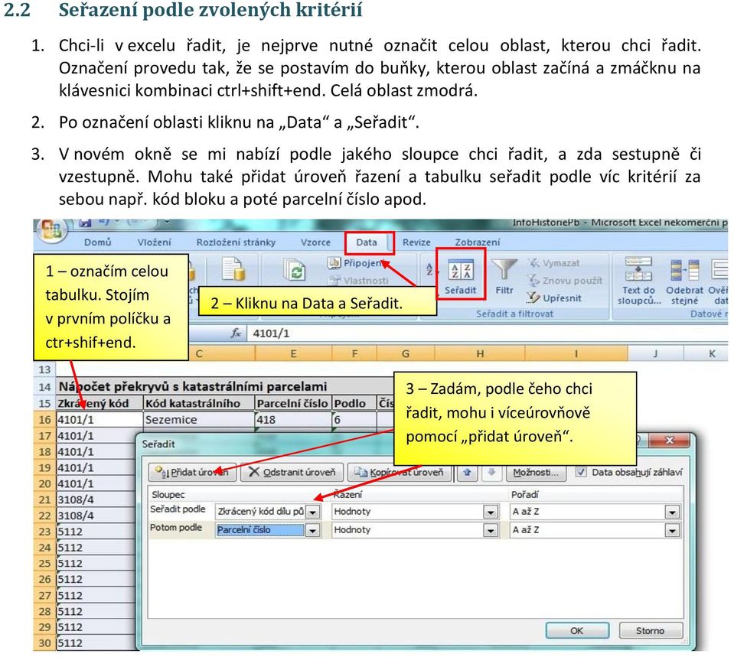734x657 pixels.
Task: Click the Seřadit sort icon
Action: click(461, 278)
